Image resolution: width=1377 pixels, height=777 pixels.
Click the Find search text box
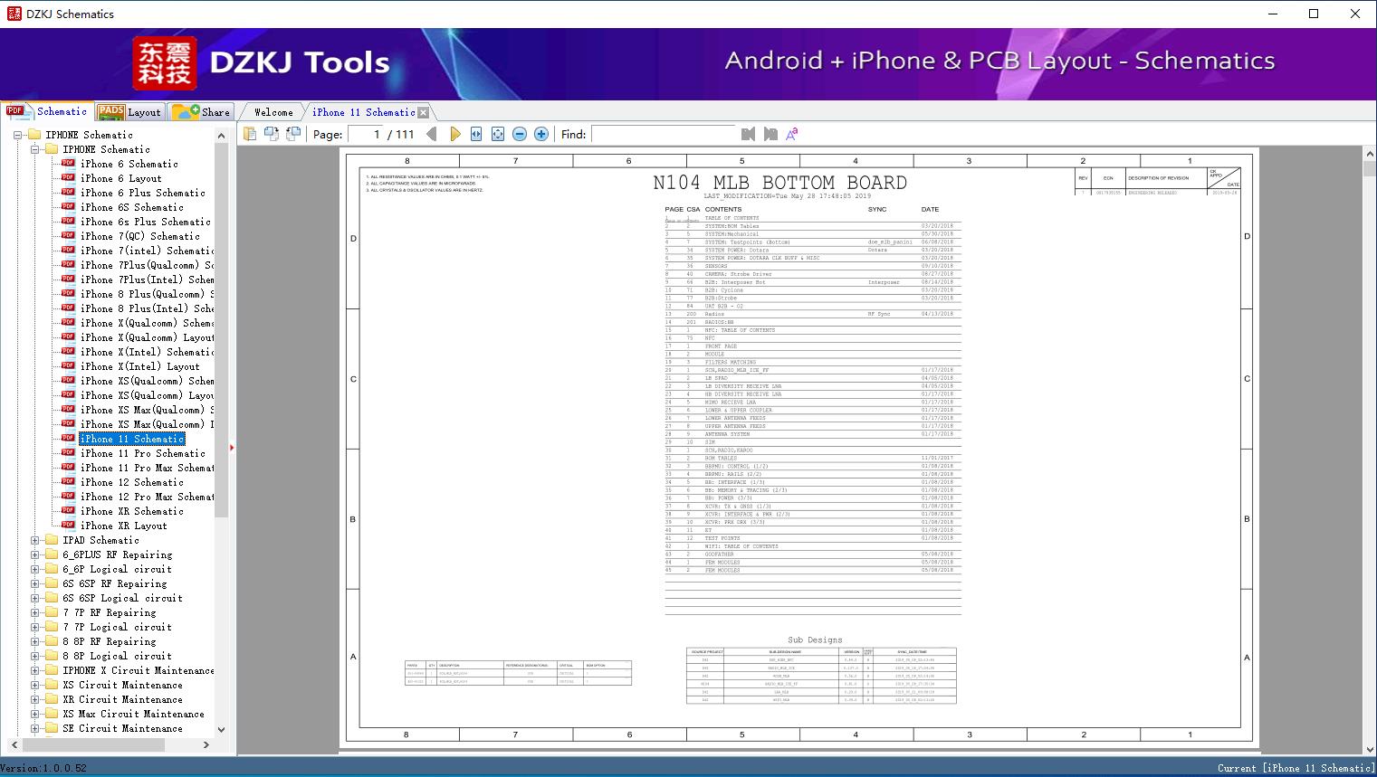click(663, 134)
